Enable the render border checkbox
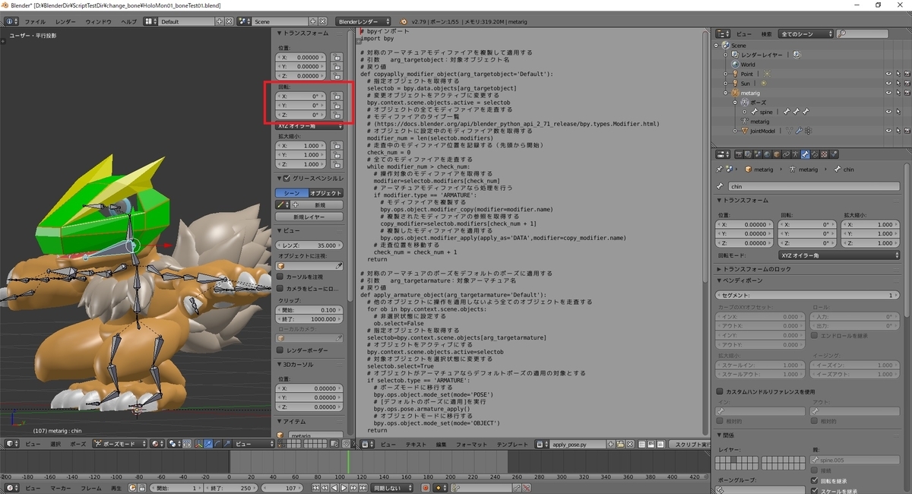The height and width of the screenshot is (494, 912). tap(280, 350)
